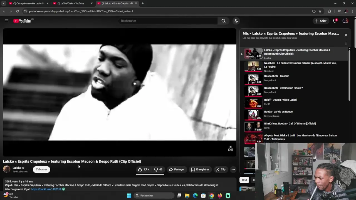Viewport: 356px width, 200px height.
Task: Open the notifications bell
Action: coord(335,21)
